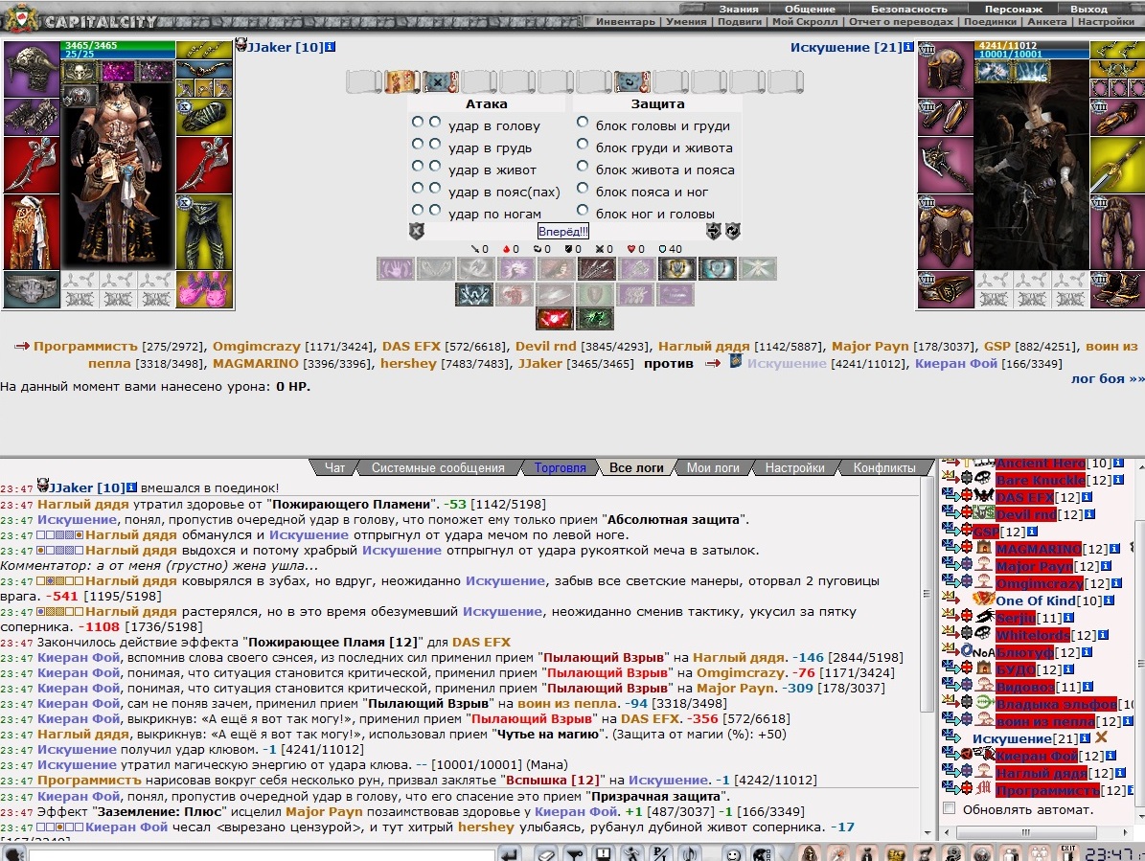Activate the spears combat skill icon

point(597,268)
